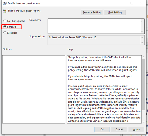The width and height of the screenshot is (148, 136).
Task: Select the Not Configured radio button
Action: coord(14,21)
